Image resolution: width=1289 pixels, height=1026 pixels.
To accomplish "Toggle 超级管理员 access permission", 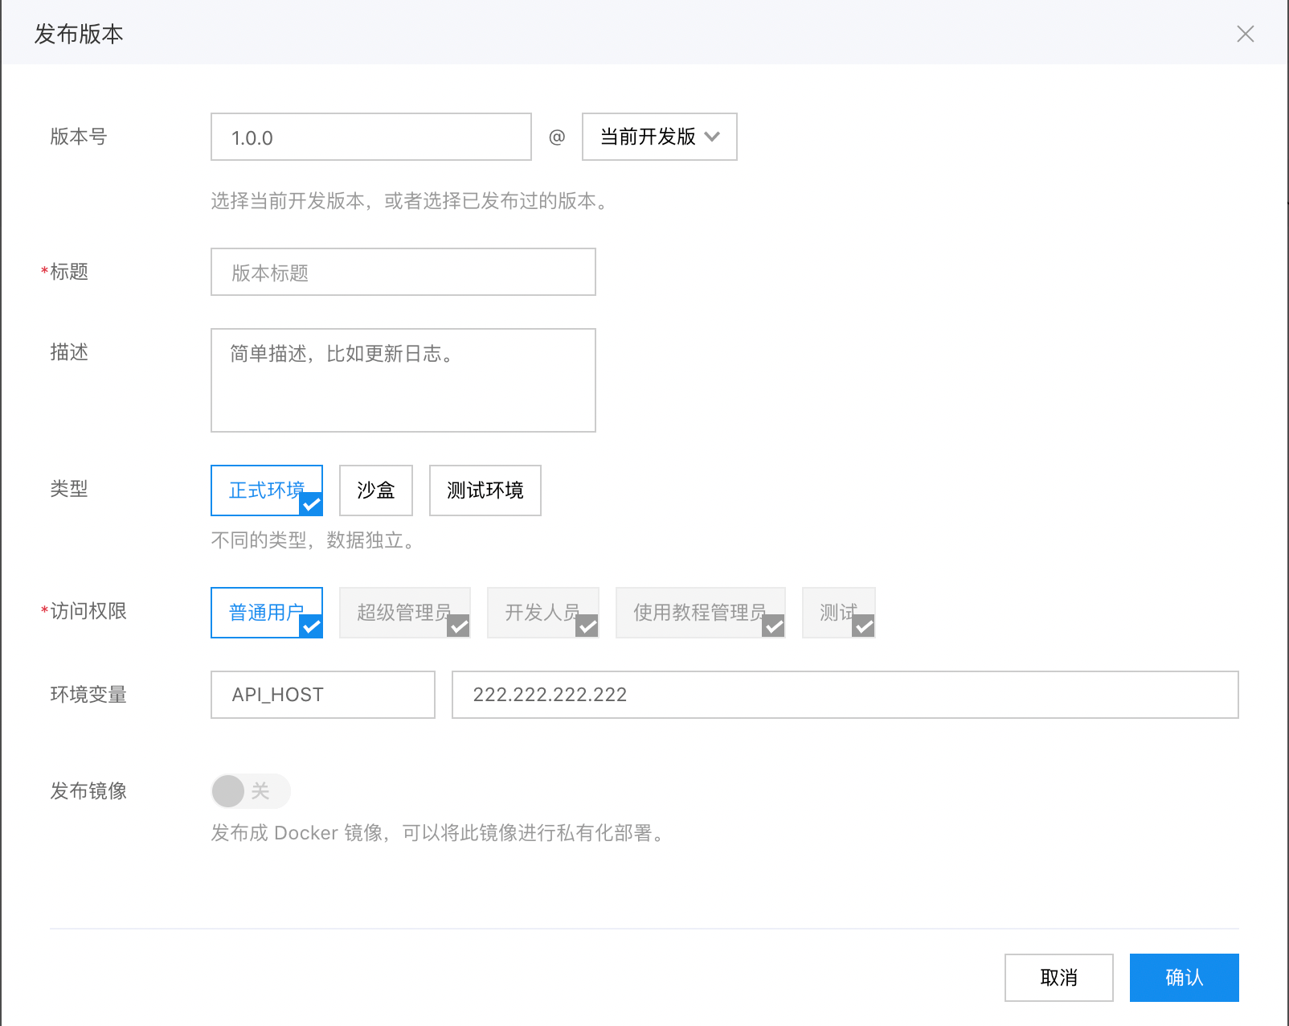I will pyautogui.click(x=404, y=612).
